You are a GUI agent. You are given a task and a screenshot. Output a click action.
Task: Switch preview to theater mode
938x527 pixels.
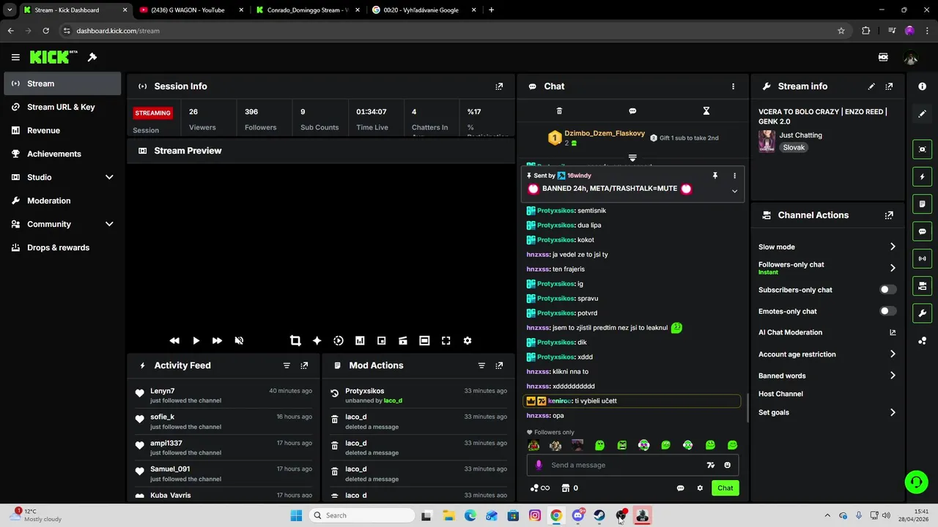coord(424,340)
